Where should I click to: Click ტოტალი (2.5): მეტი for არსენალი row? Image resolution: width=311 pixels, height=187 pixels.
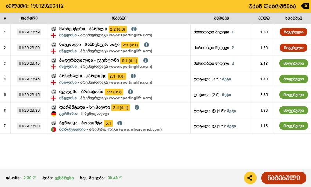(212, 79)
